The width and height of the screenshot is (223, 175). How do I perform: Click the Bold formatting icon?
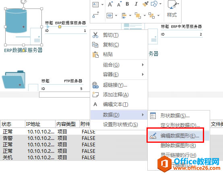click(127, 4)
